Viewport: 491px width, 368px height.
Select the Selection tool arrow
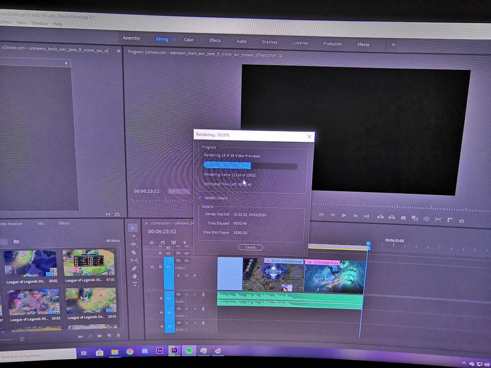(x=132, y=228)
